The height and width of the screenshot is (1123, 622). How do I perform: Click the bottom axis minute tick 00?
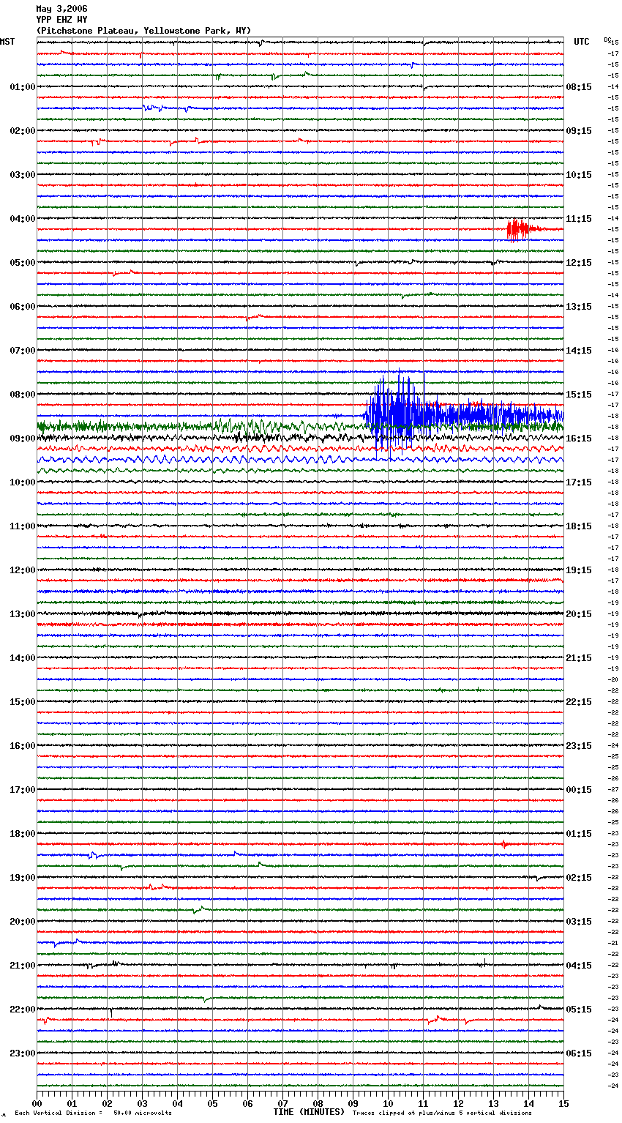pos(37,1103)
